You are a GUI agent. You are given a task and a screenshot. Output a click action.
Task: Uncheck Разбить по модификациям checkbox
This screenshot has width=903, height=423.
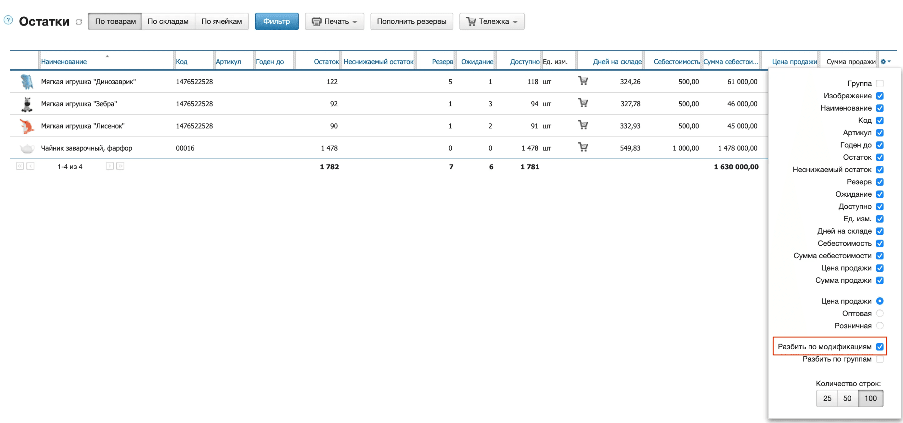click(880, 347)
